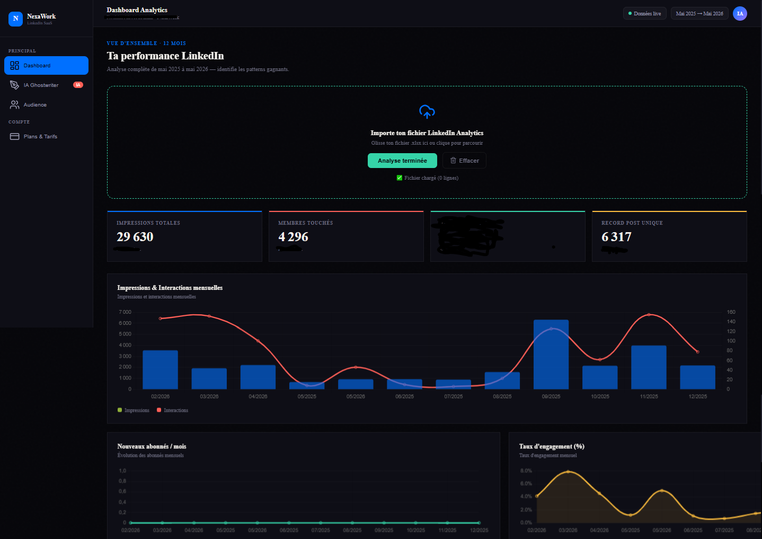
Task: Click the Effacer button
Action: pos(464,161)
